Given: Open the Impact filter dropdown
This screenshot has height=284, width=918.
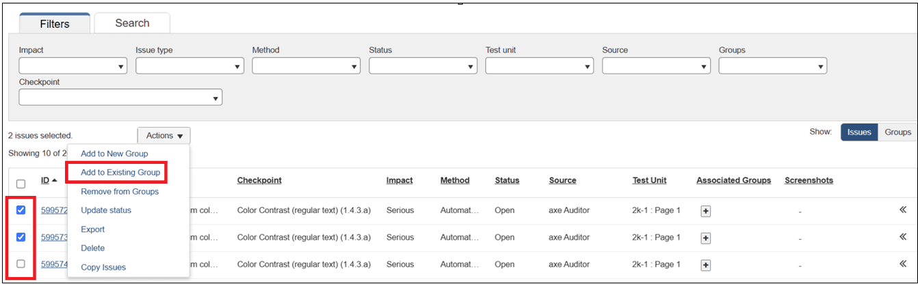Looking at the screenshot, I should [73, 66].
